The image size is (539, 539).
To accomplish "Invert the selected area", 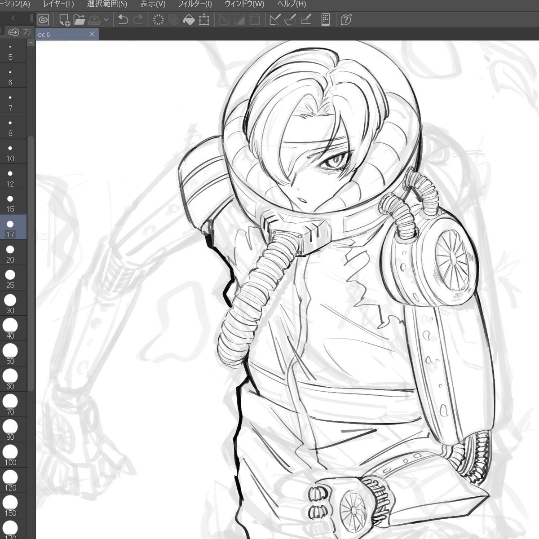I will (x=239, y=20).
